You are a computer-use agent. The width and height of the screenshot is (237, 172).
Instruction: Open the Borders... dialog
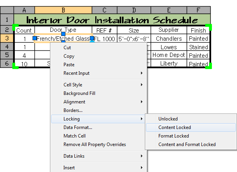73,110
